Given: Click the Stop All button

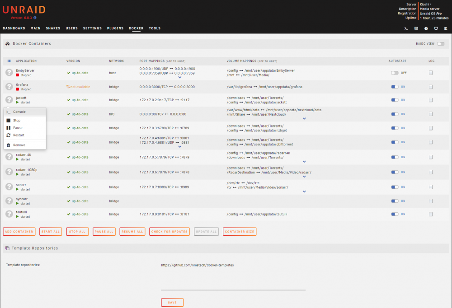Looking at the screenshot, I should point(77,231).
